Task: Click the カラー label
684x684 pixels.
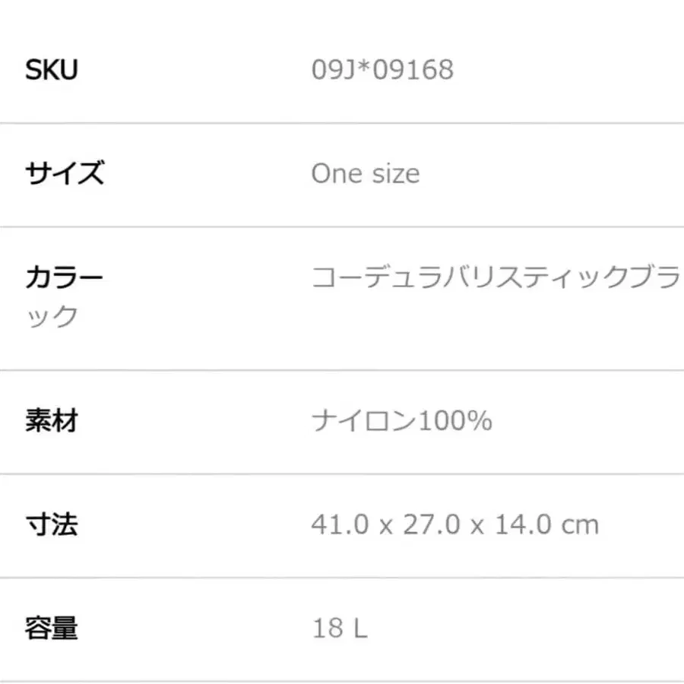Action: 65,278
